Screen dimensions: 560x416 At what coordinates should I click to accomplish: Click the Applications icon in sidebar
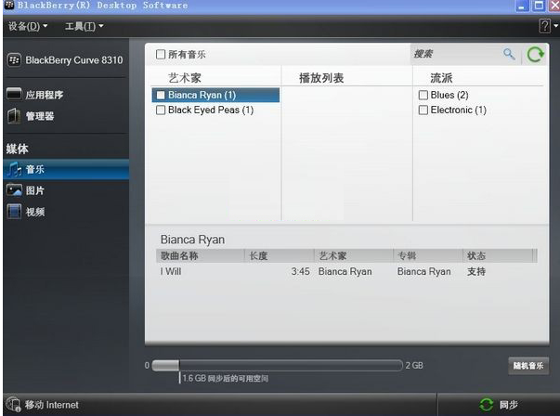14,94
